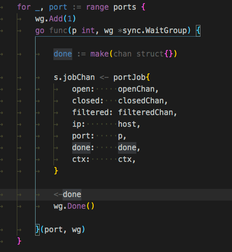Click the matching closing brace before (port, wg)
Viewport: 232px width, 252px height.
point(37,230)
